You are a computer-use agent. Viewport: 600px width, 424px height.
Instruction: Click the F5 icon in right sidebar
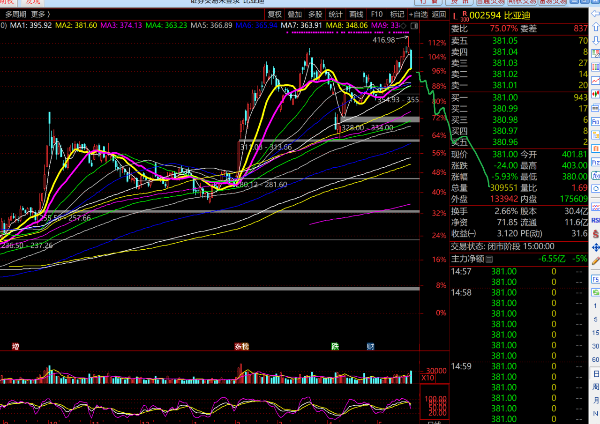(x=595, y=279)
